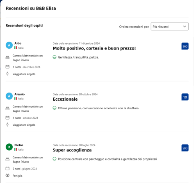The image size is (194, 183).
Task: Click the Italian flag under Alessio's name
Action: [x=16, y=99]
